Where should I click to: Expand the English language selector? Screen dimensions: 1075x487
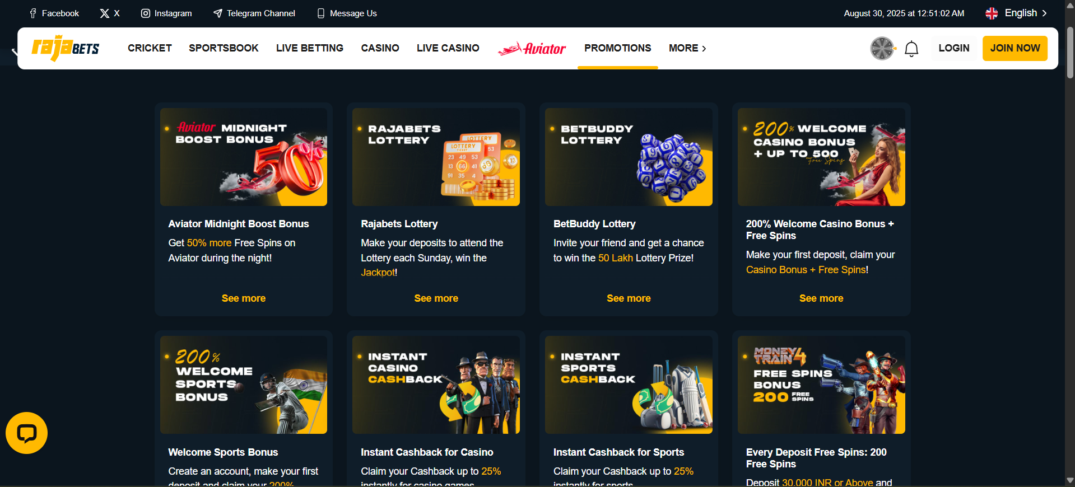point(1016,13)
